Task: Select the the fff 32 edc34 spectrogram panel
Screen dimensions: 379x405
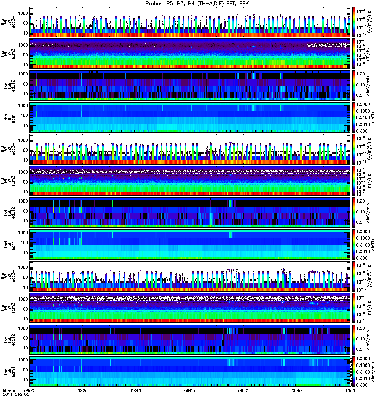Action: pos(190,276)
